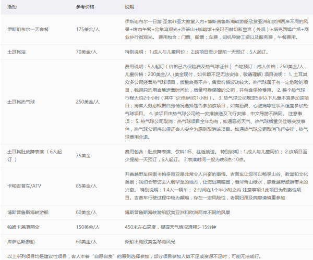The height and width of the screenshot is (260, 313).
Task: Select the 伊斯坦布尔一天套餐 activity name
Action: pos(28,29)
